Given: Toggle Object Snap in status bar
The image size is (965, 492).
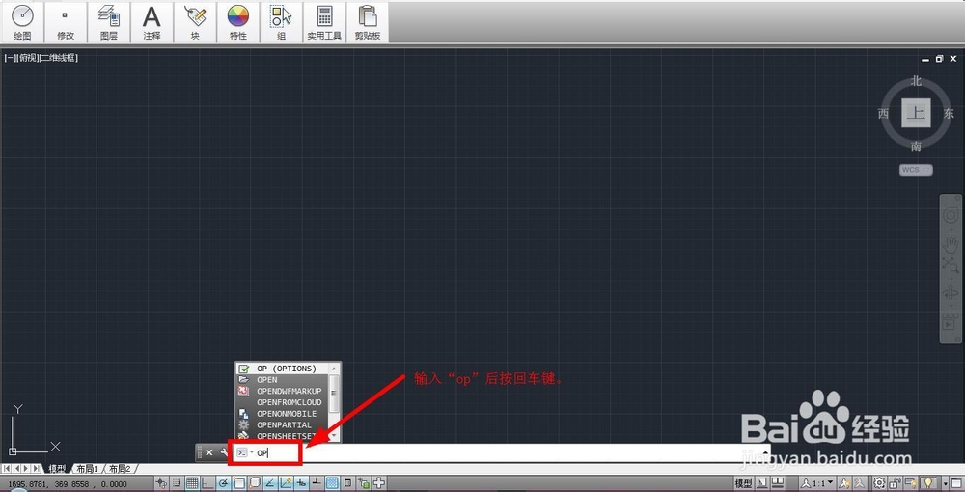Looking at the screenshot, I should click(238, 483).
